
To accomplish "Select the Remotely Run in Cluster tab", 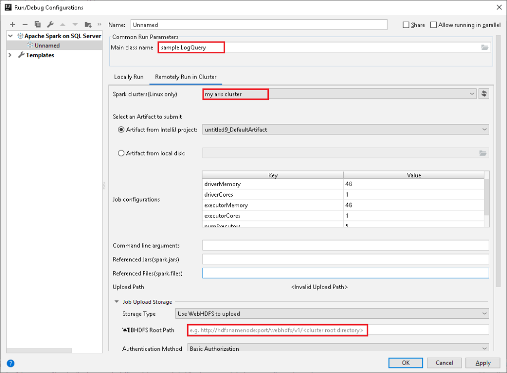I will (x=185, y=77).
